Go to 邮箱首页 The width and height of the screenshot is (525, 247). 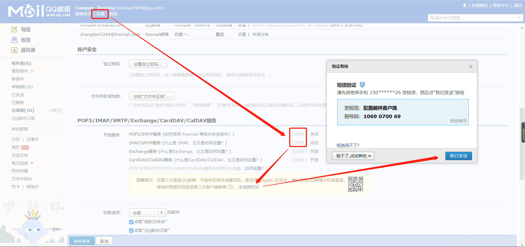point(83,14)
